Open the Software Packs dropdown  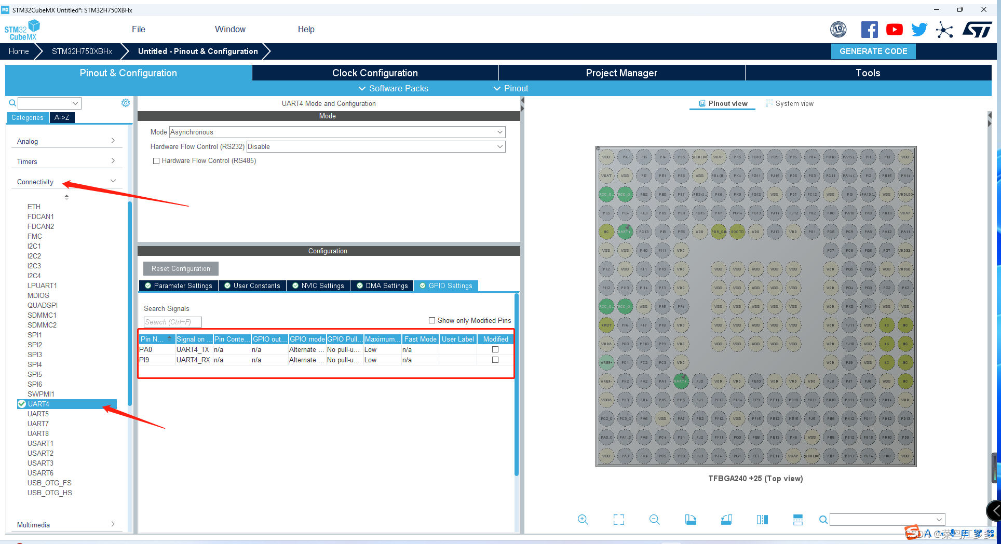393,89
